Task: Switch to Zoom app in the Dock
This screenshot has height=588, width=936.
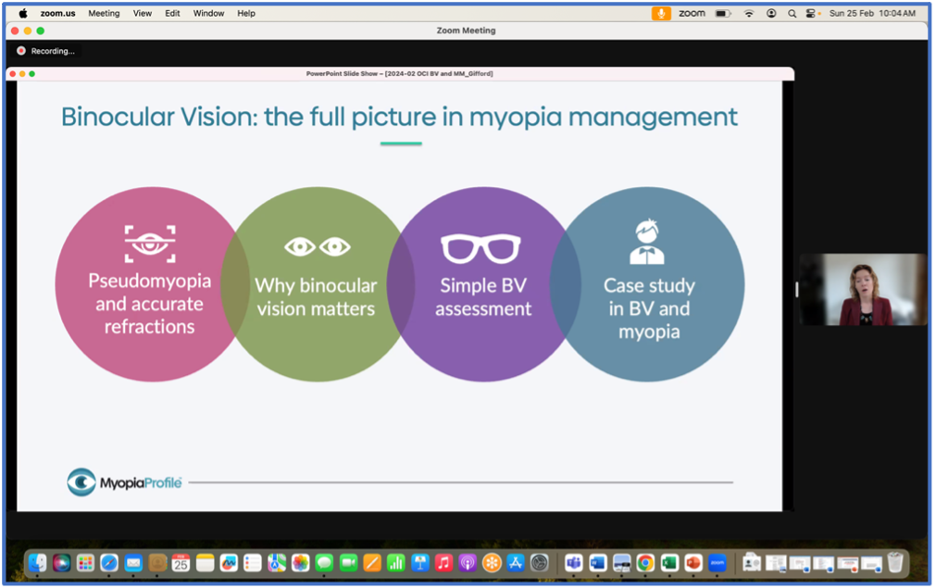Action: pos(717,562)
